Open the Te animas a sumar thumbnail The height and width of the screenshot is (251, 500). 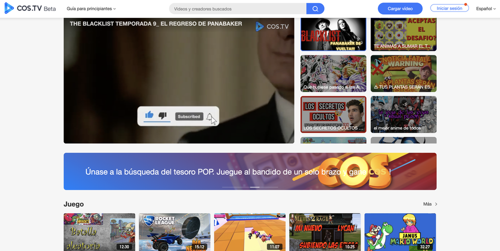[403, 34]
